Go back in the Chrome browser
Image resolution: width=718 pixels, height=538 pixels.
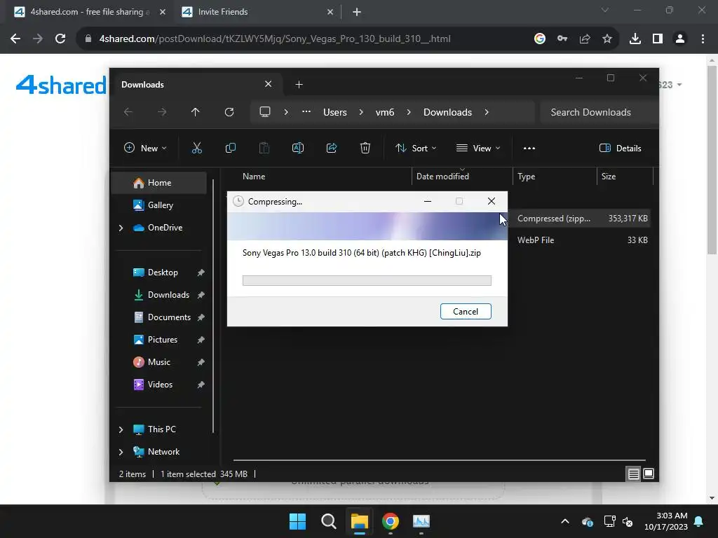coord(15,39)
